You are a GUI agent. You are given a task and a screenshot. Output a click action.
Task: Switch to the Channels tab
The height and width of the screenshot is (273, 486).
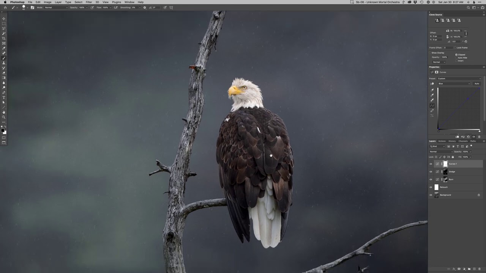pos(463,141)
